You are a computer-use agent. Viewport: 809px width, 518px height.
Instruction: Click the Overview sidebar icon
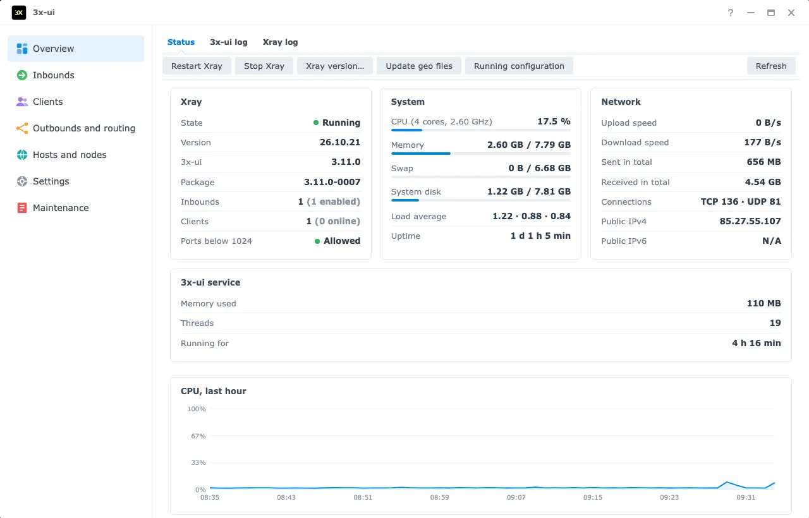[22, 49]
